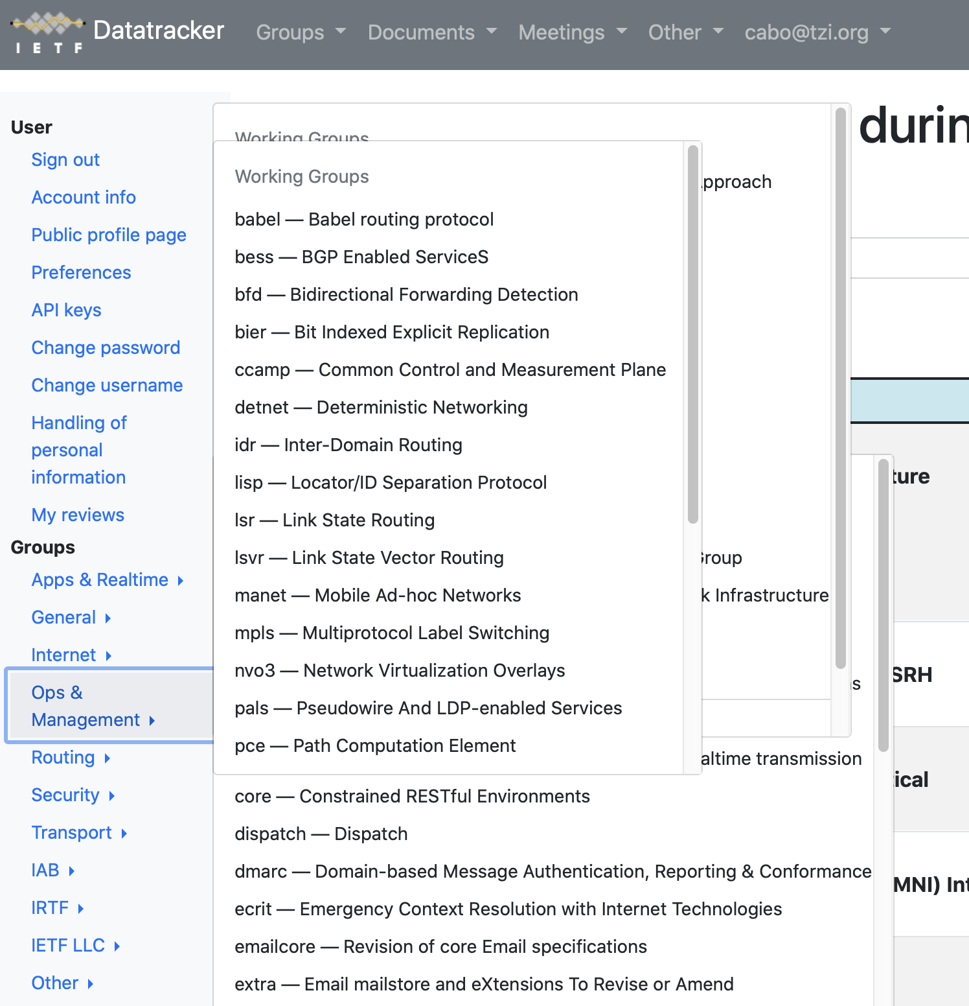Select manet — Mobile Ad-hoc Networks
969x1006 pixels.
[378, 595]
